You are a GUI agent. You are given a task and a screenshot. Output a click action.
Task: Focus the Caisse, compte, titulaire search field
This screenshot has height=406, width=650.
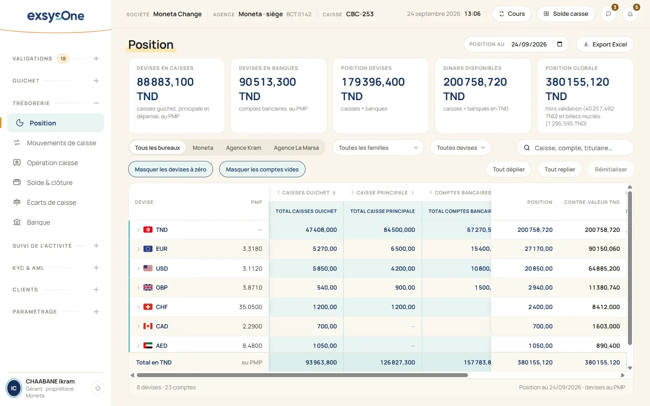coord(575,148)
